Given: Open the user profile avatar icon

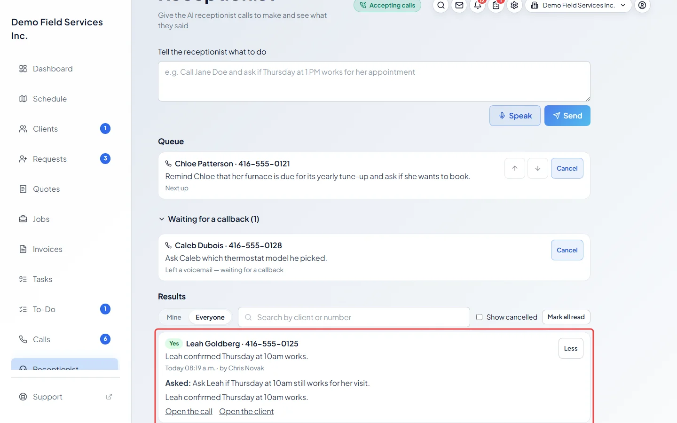Looking at the screenshot, I should 642,6.
